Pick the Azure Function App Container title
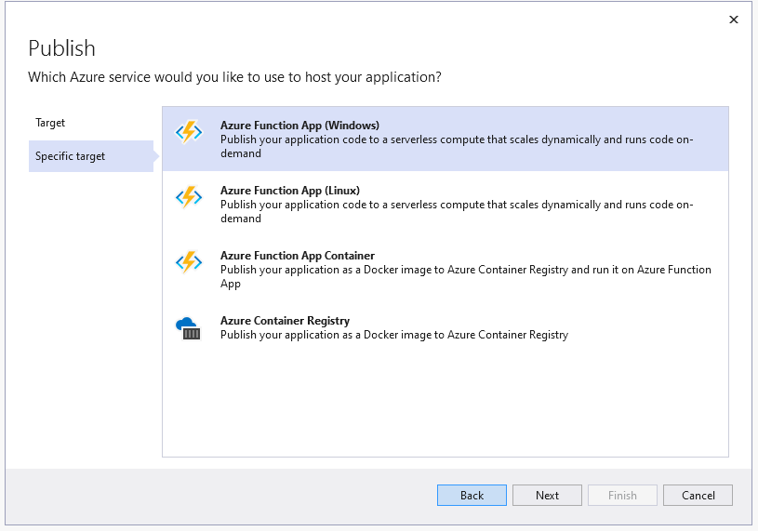 coord(298,256)
